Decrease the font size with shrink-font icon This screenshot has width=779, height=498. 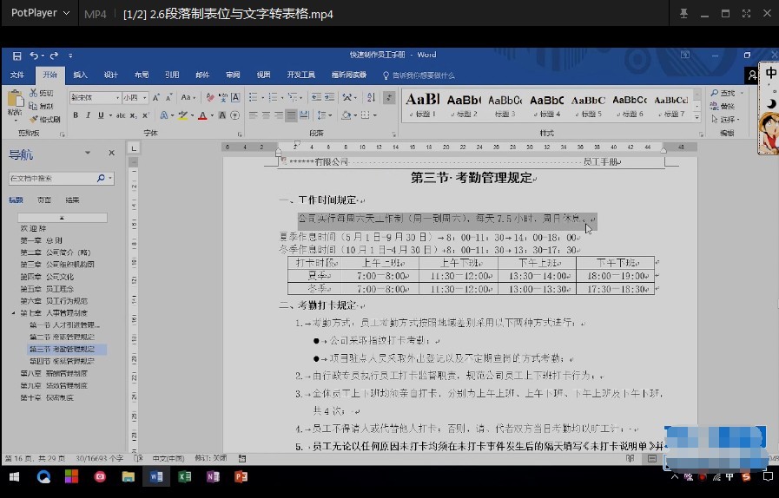[169, 97]
